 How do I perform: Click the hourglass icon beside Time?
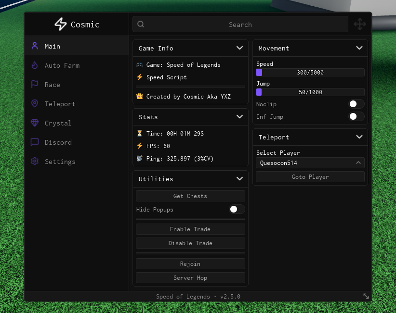pos(139,133)
